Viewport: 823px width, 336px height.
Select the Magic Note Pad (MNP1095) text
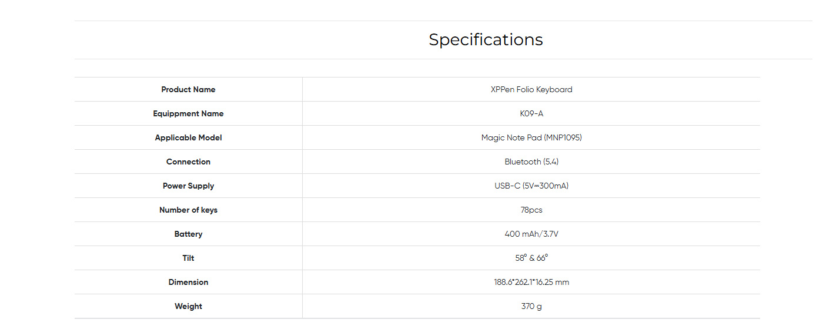tap(531, 138)
